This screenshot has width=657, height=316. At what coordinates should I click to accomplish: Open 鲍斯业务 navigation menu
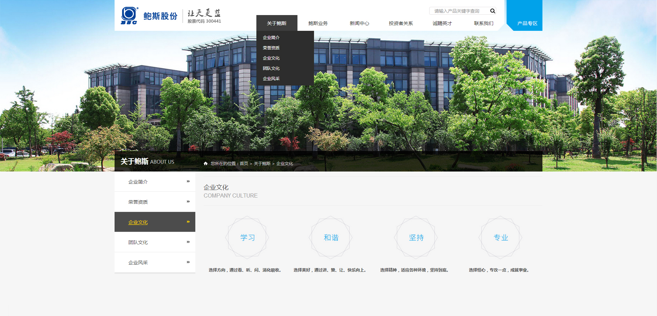318,23
